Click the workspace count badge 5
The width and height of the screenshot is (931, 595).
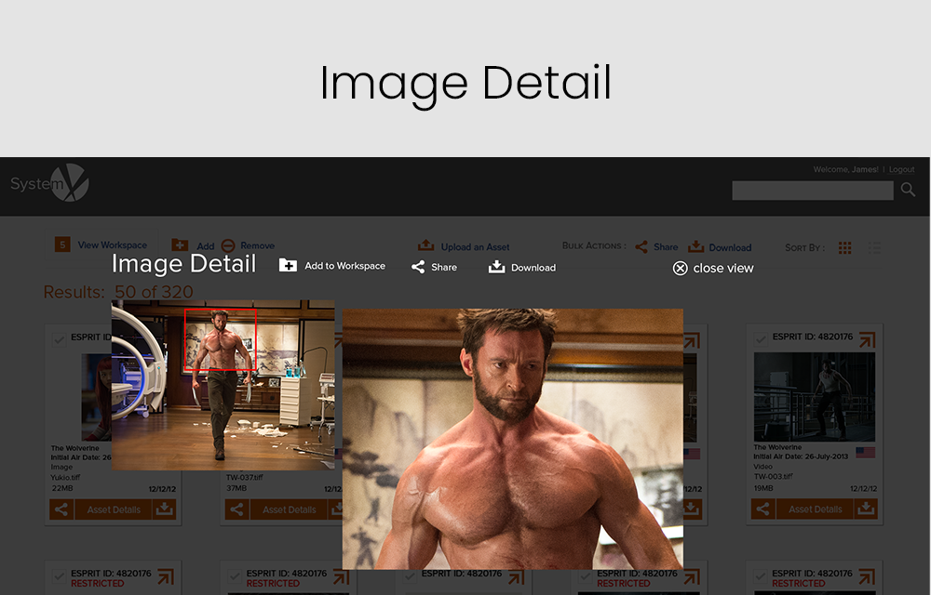(62, 245)
